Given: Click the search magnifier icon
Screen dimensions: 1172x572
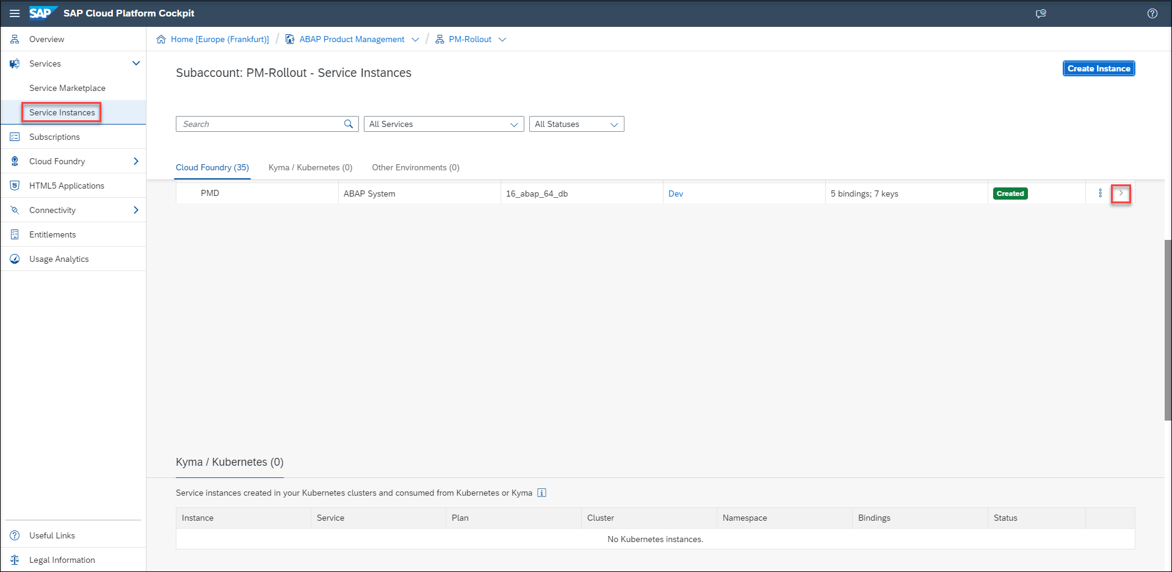Looking at the screenshot, I should point(349,124).
